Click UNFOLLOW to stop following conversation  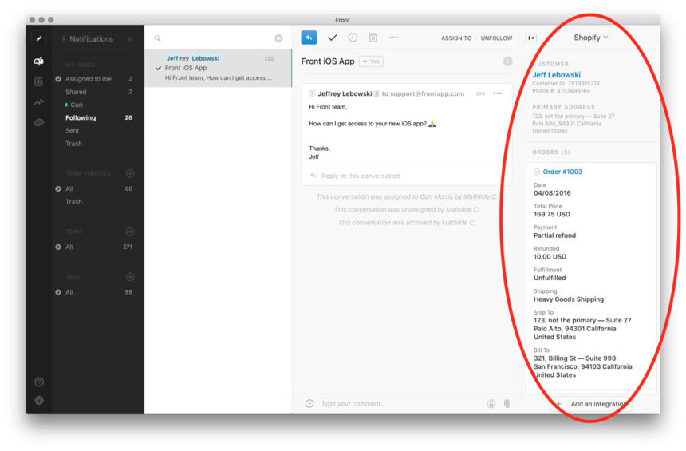tap(496, 38)
